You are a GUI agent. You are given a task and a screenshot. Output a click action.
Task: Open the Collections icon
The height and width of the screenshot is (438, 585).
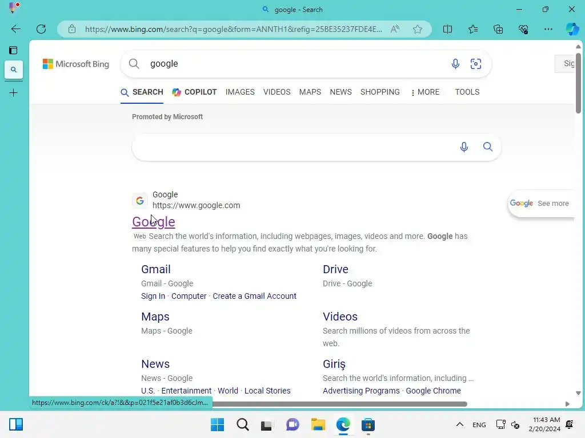coord(498,29)
